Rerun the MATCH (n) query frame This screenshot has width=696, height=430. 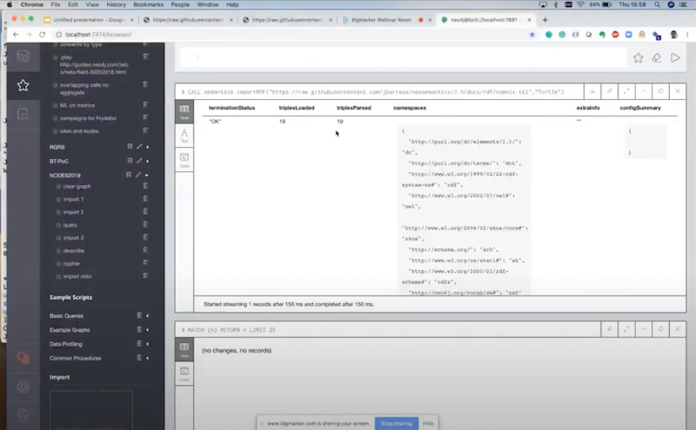660,329
